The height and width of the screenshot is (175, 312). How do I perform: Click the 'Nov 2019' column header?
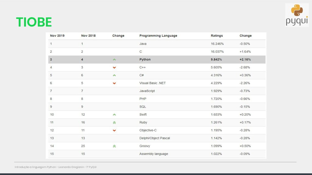point(57,36)
